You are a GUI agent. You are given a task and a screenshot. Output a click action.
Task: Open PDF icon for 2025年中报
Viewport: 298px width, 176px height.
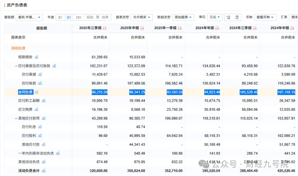click(142, 28)
